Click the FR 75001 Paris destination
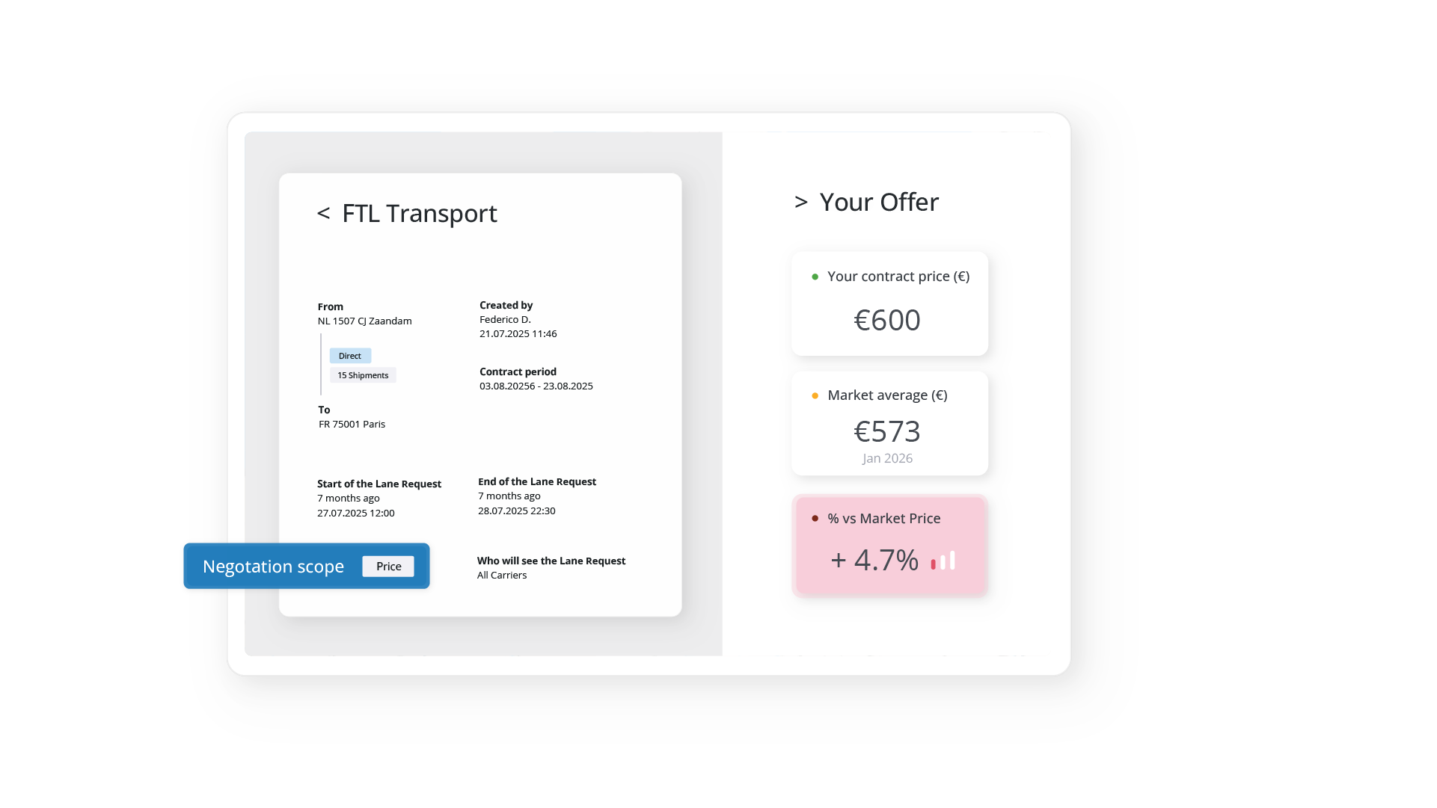The height and width of the screenshot is (808, 1437). tap(352, 425)
